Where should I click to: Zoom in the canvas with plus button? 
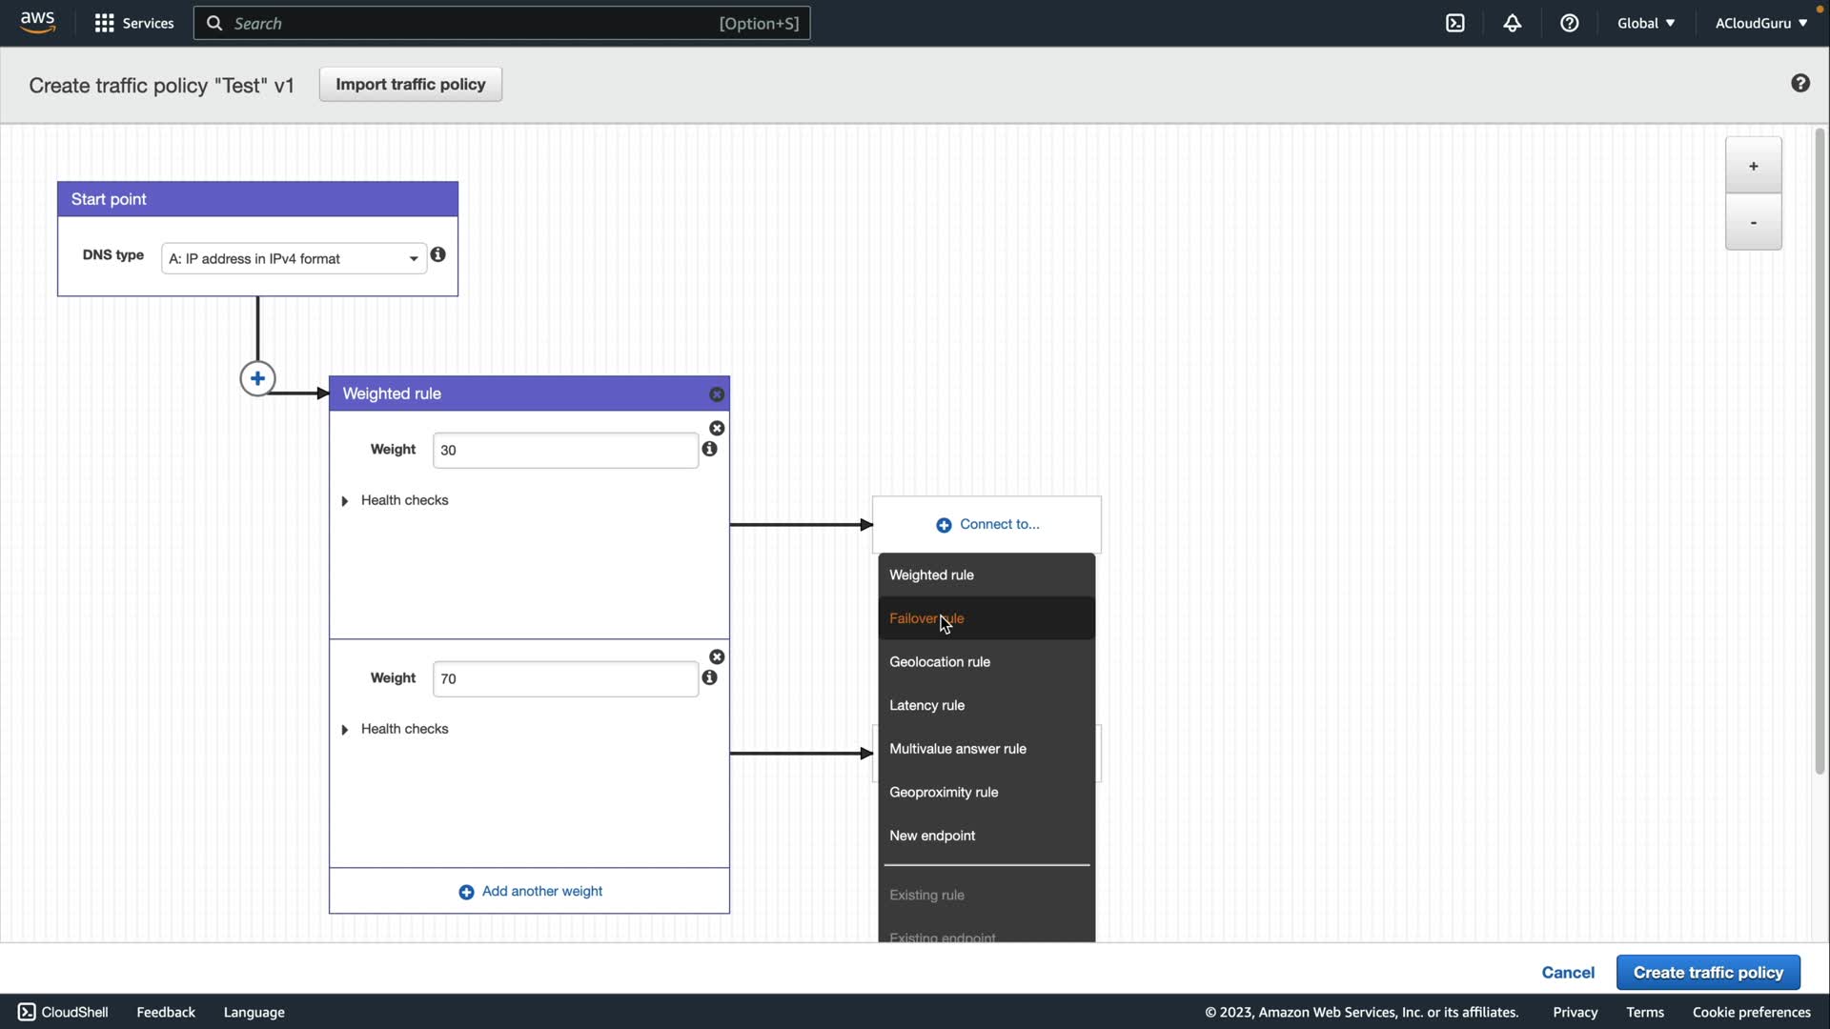pyautogui.click(x=1753, y=167)
